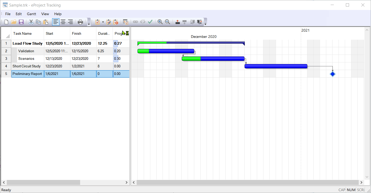
Task: Expand the hidden toolbar overflow chevron
Action: click(x=206, y=24)
